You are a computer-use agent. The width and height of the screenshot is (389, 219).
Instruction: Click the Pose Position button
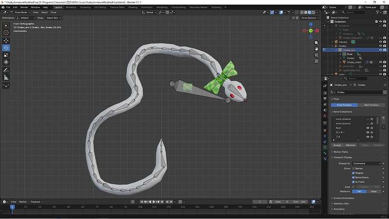(x=344, y=105)
